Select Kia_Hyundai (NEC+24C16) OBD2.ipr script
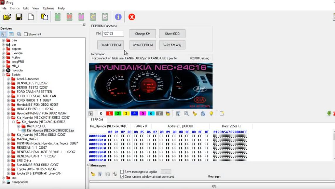Screen dimensions: 335x189 pos(50,130)
